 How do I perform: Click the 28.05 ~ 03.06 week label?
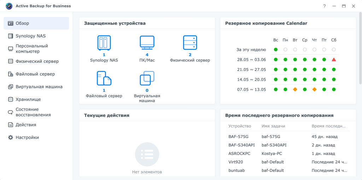click(x=251, y=59)
